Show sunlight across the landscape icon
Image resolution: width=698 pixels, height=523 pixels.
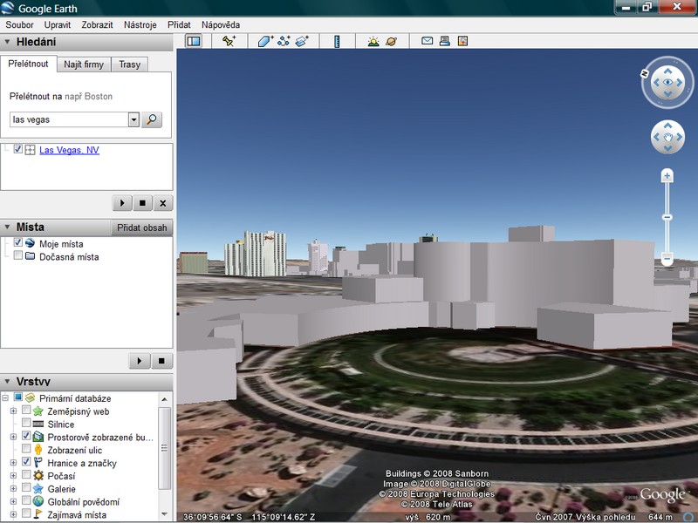373,41
